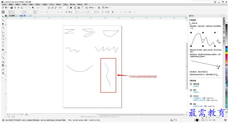Select the Pick tool in the toolbox
228x123 pixels.
3,17
